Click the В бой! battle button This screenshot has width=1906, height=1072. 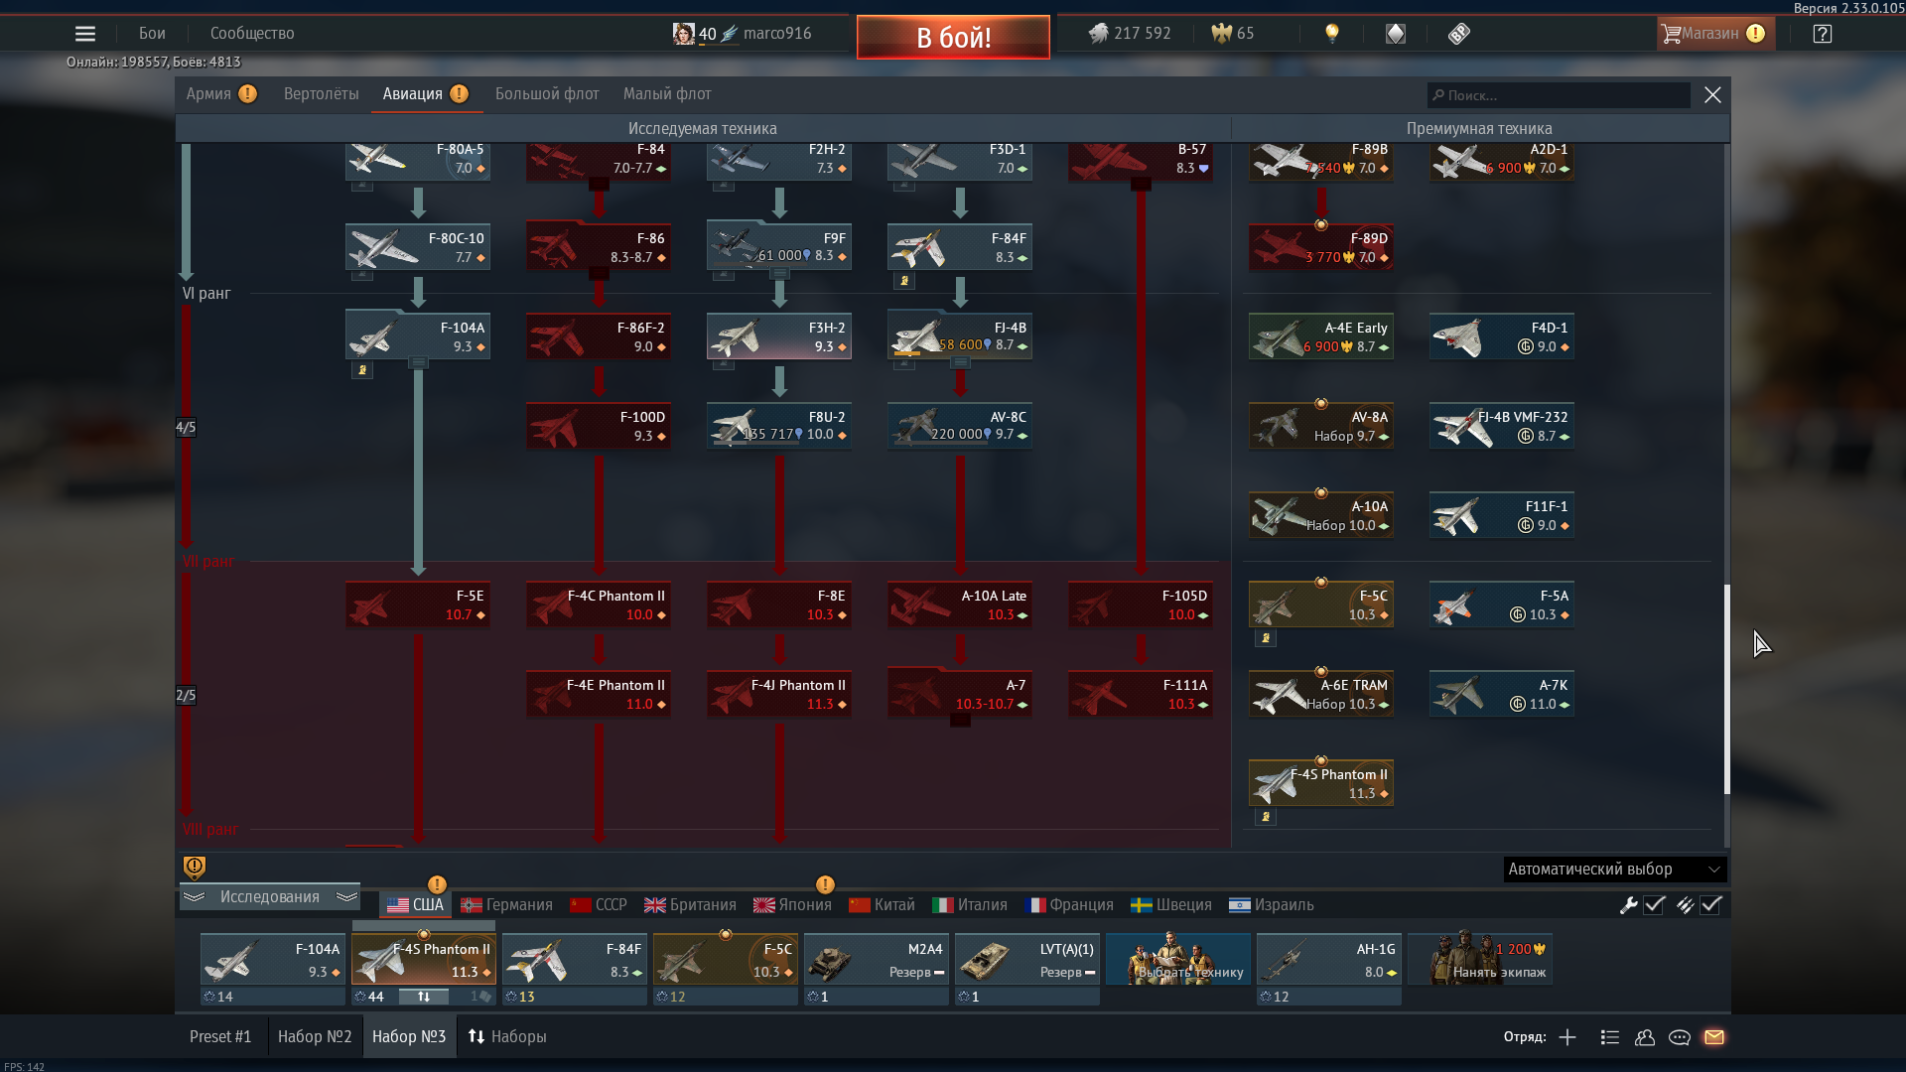(953, 38)
